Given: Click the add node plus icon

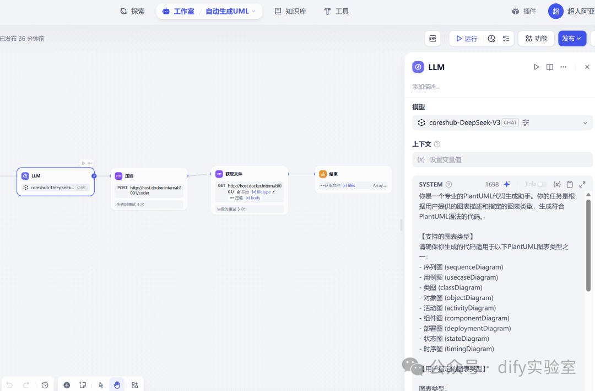Looking at the screenshot, I should (67, 385).
